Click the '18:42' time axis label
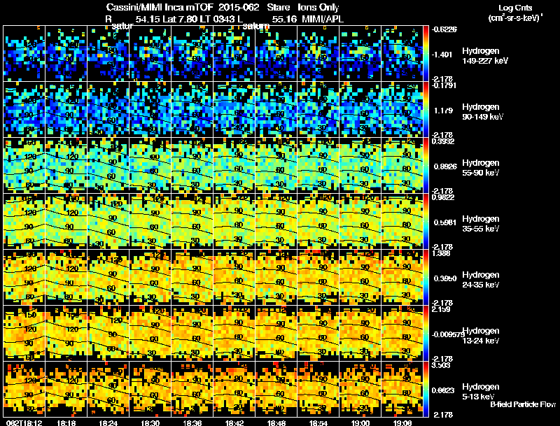 coord(234,423)
